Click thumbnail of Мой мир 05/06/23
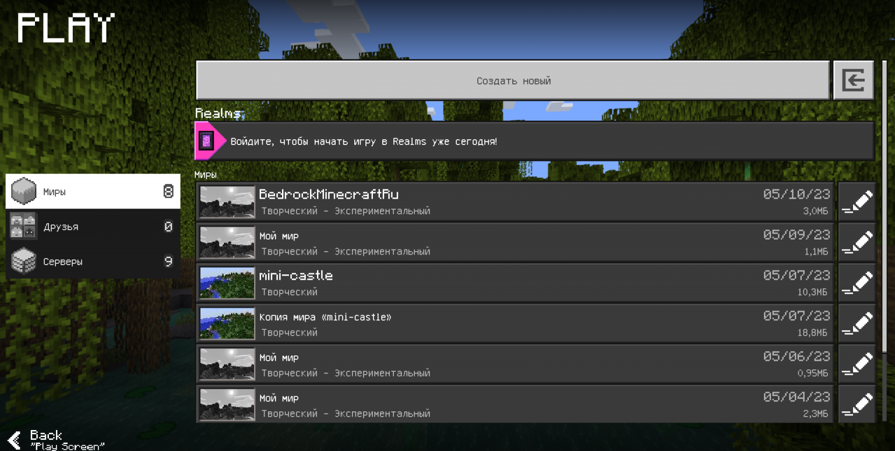Screen dimensions: 895x451 click(x=227, y=364)
